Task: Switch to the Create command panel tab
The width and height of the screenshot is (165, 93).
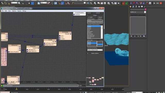Action: 130,7
